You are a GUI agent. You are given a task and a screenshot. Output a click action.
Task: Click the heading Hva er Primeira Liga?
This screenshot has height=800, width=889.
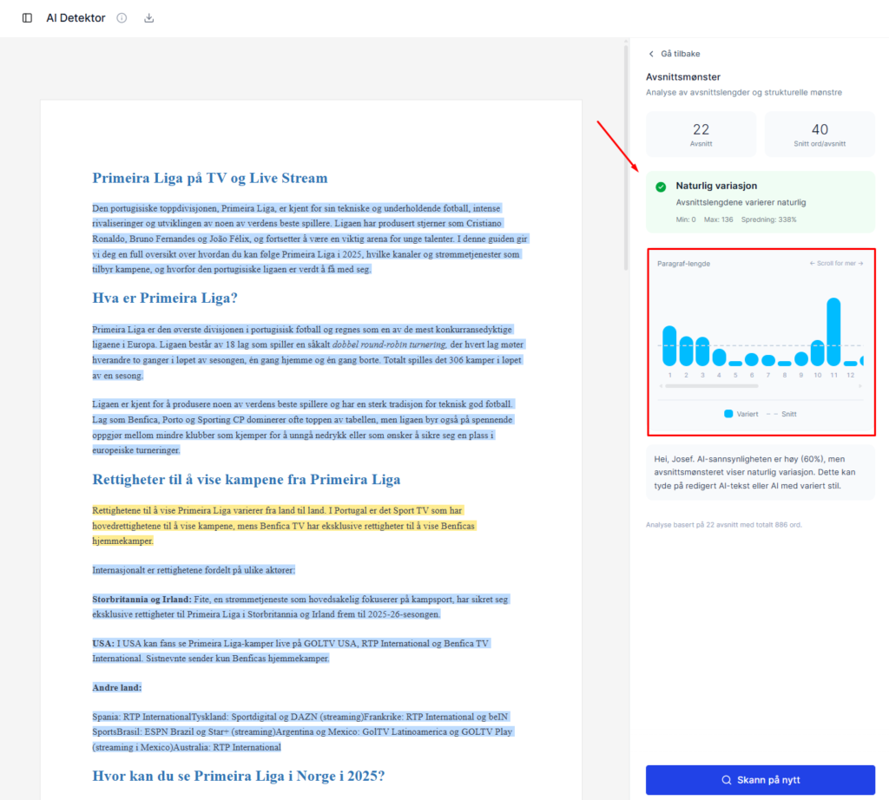tap(165, 298)
